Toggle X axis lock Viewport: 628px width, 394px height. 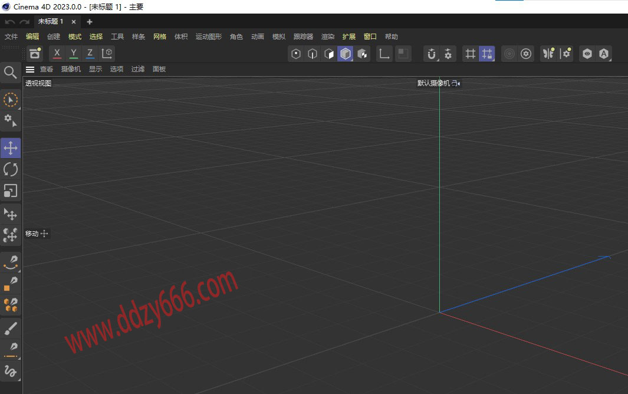point(57,53)
